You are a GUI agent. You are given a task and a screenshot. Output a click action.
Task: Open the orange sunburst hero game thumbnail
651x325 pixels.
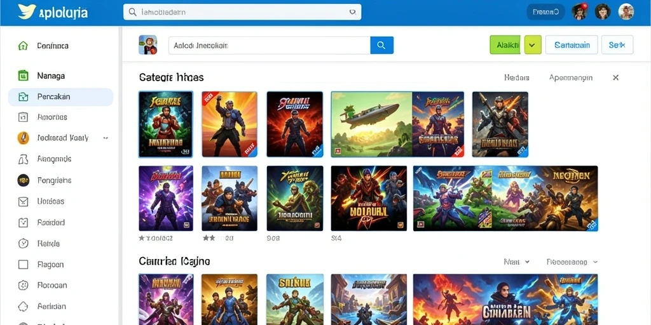230,124
